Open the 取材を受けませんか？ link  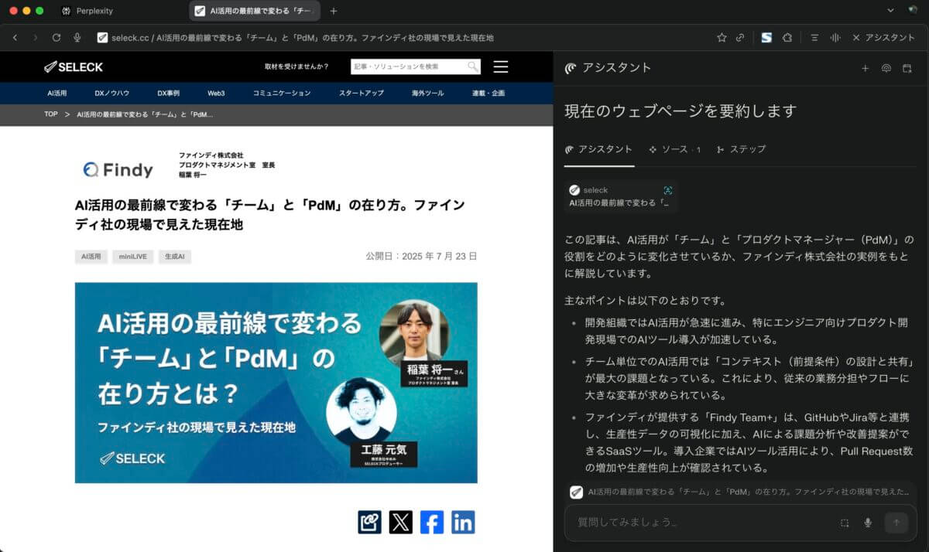(297, 66)
